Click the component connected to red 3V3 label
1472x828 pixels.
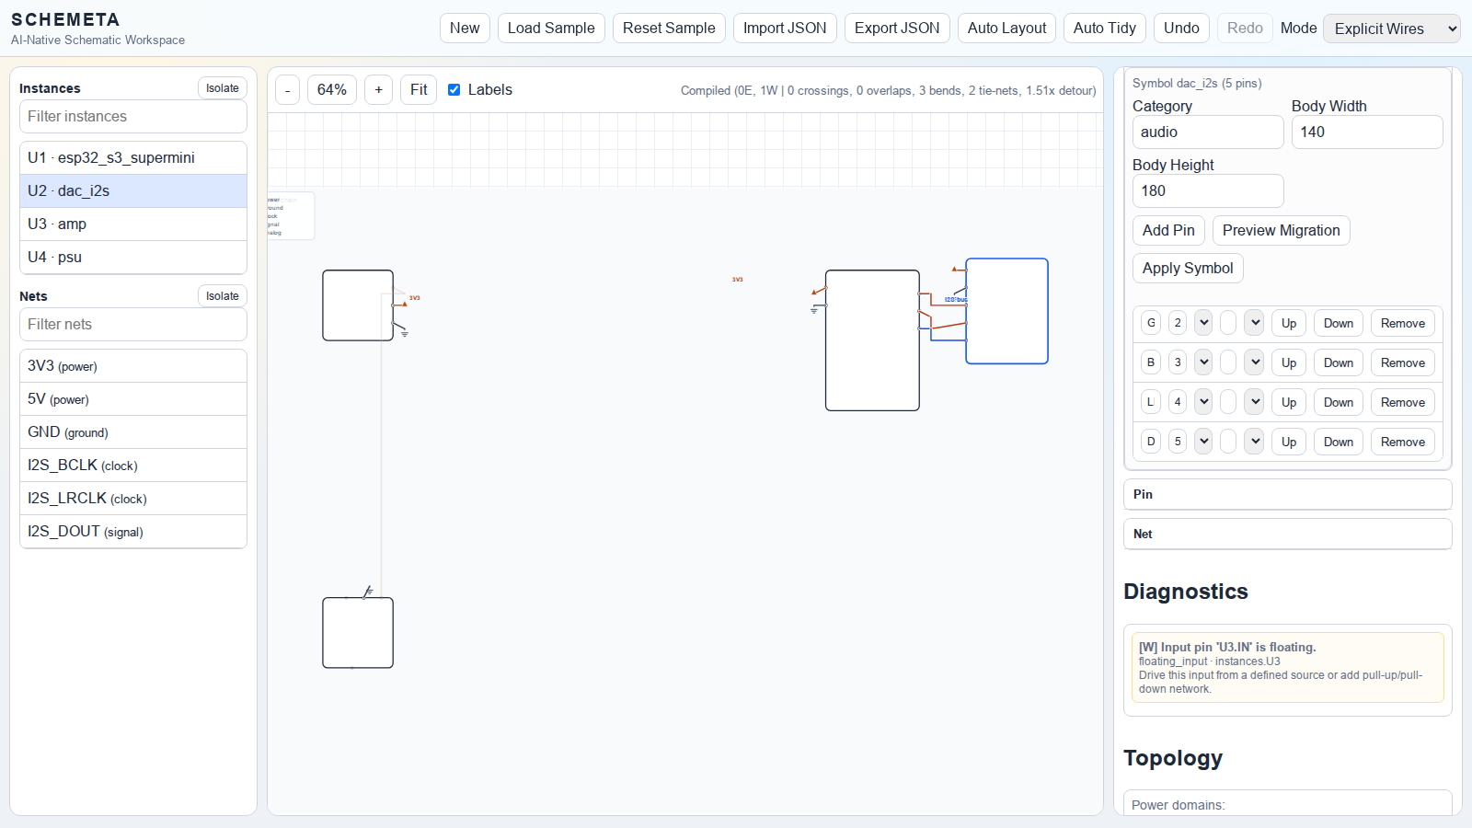click(357, 305)
